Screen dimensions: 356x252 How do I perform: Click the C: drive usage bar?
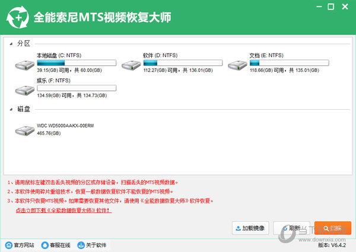[x=77, y=63]
